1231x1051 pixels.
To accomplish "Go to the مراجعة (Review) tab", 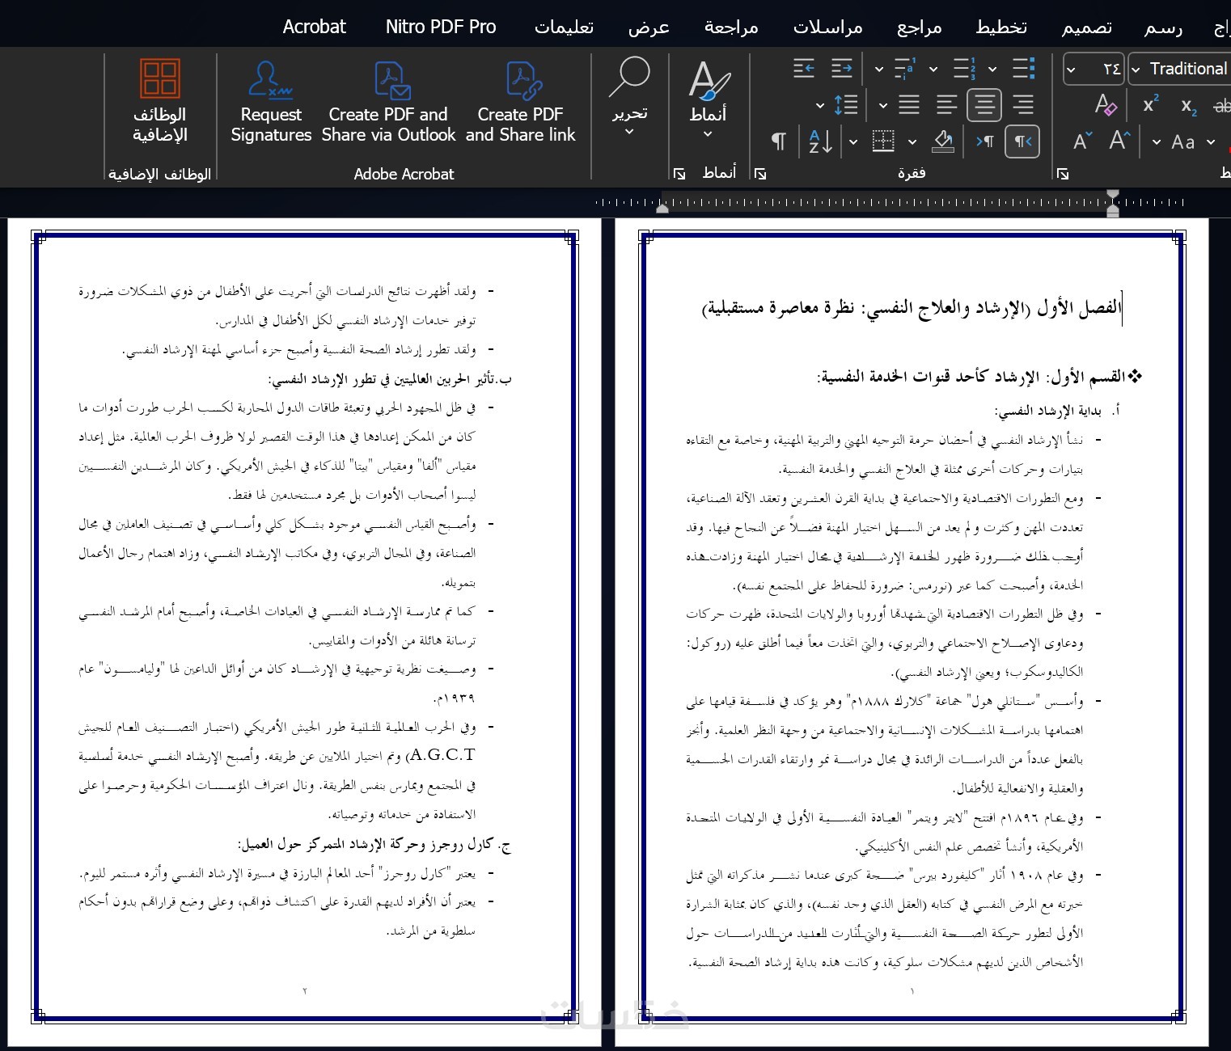I will (x=731, y=27).
